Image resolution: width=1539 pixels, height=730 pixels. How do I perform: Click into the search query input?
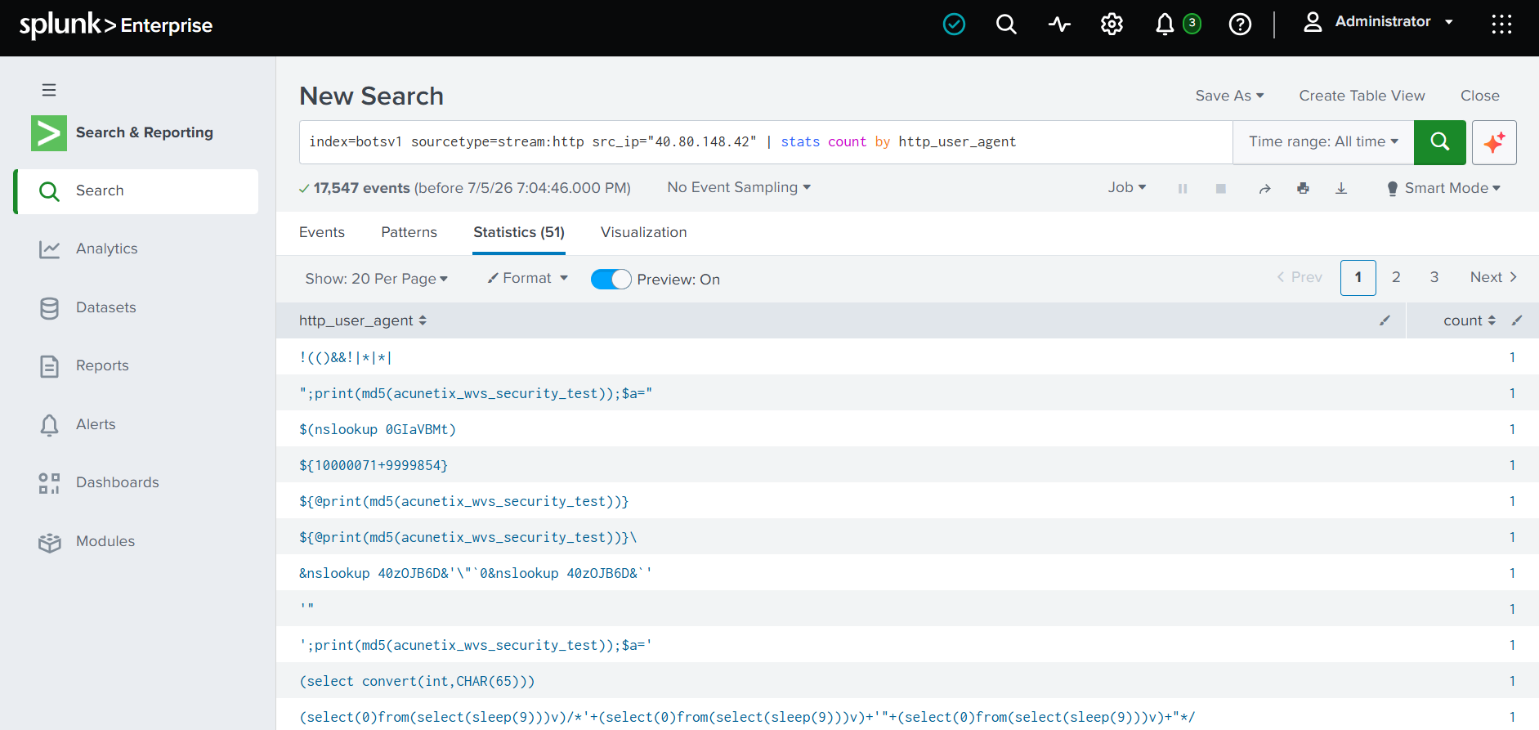(x=766, y=142)
